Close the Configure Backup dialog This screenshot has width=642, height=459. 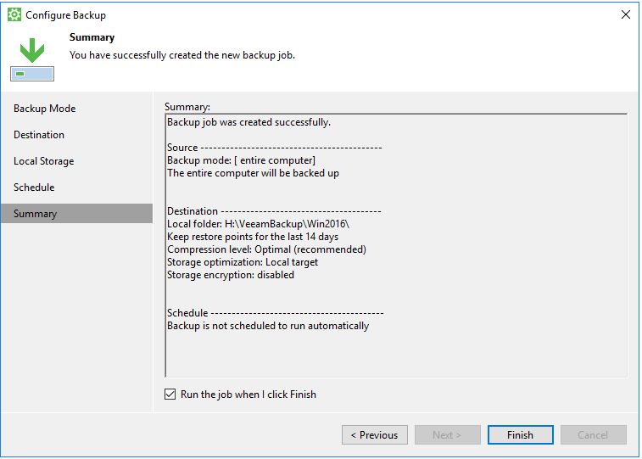click(625, 14)
